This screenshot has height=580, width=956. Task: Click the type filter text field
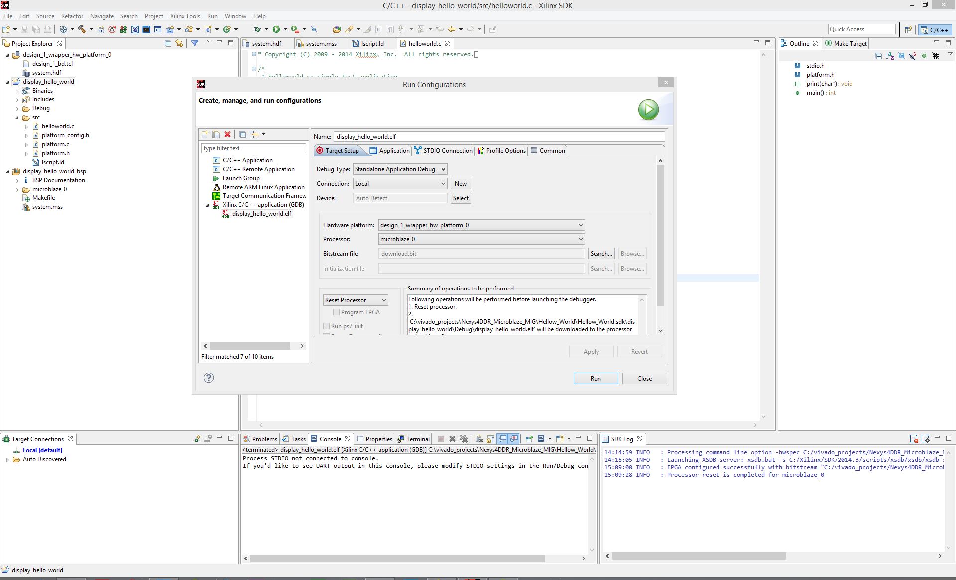tap(253, 148)
